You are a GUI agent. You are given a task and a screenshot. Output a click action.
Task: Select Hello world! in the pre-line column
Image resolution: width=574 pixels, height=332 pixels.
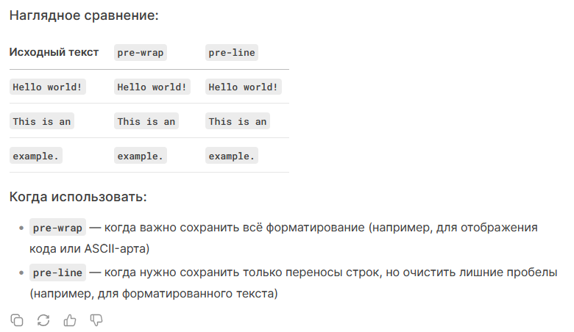click(x=244, y=87)
